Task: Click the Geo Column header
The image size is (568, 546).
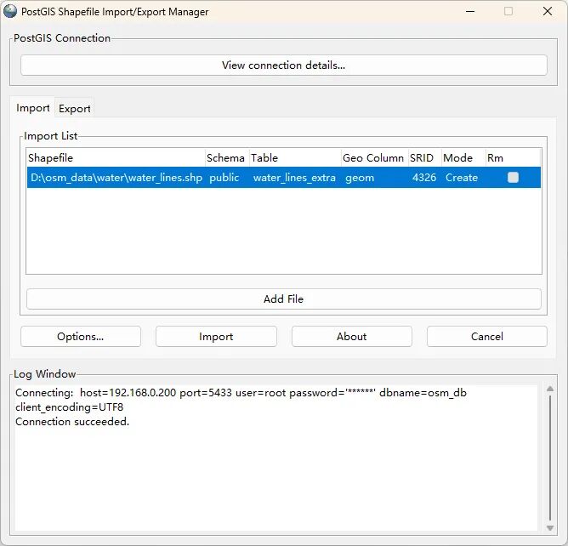Action: coord(375,158)
